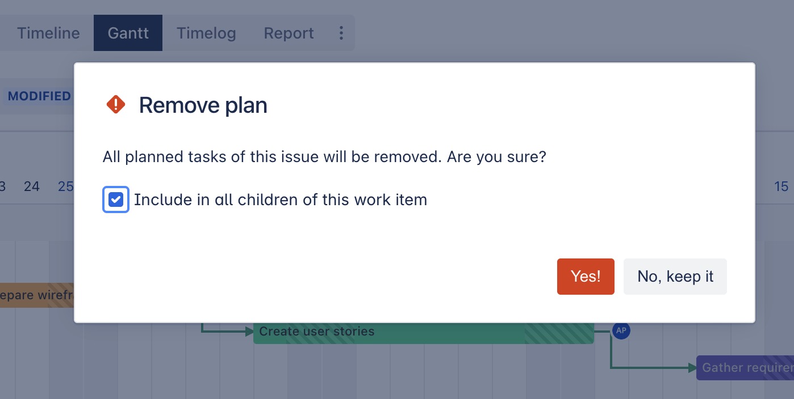794x399 pixels.
Task: Click No, keep it button
Action: (x=675, y=277)
